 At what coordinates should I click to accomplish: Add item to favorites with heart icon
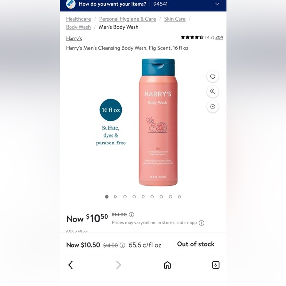213,77
